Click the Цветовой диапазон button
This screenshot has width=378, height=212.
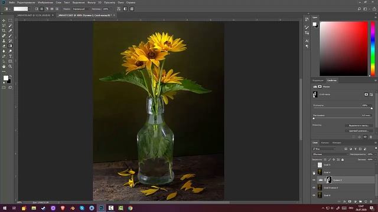359,131
